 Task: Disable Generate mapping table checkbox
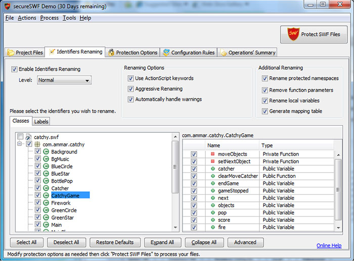coord(265,111)
